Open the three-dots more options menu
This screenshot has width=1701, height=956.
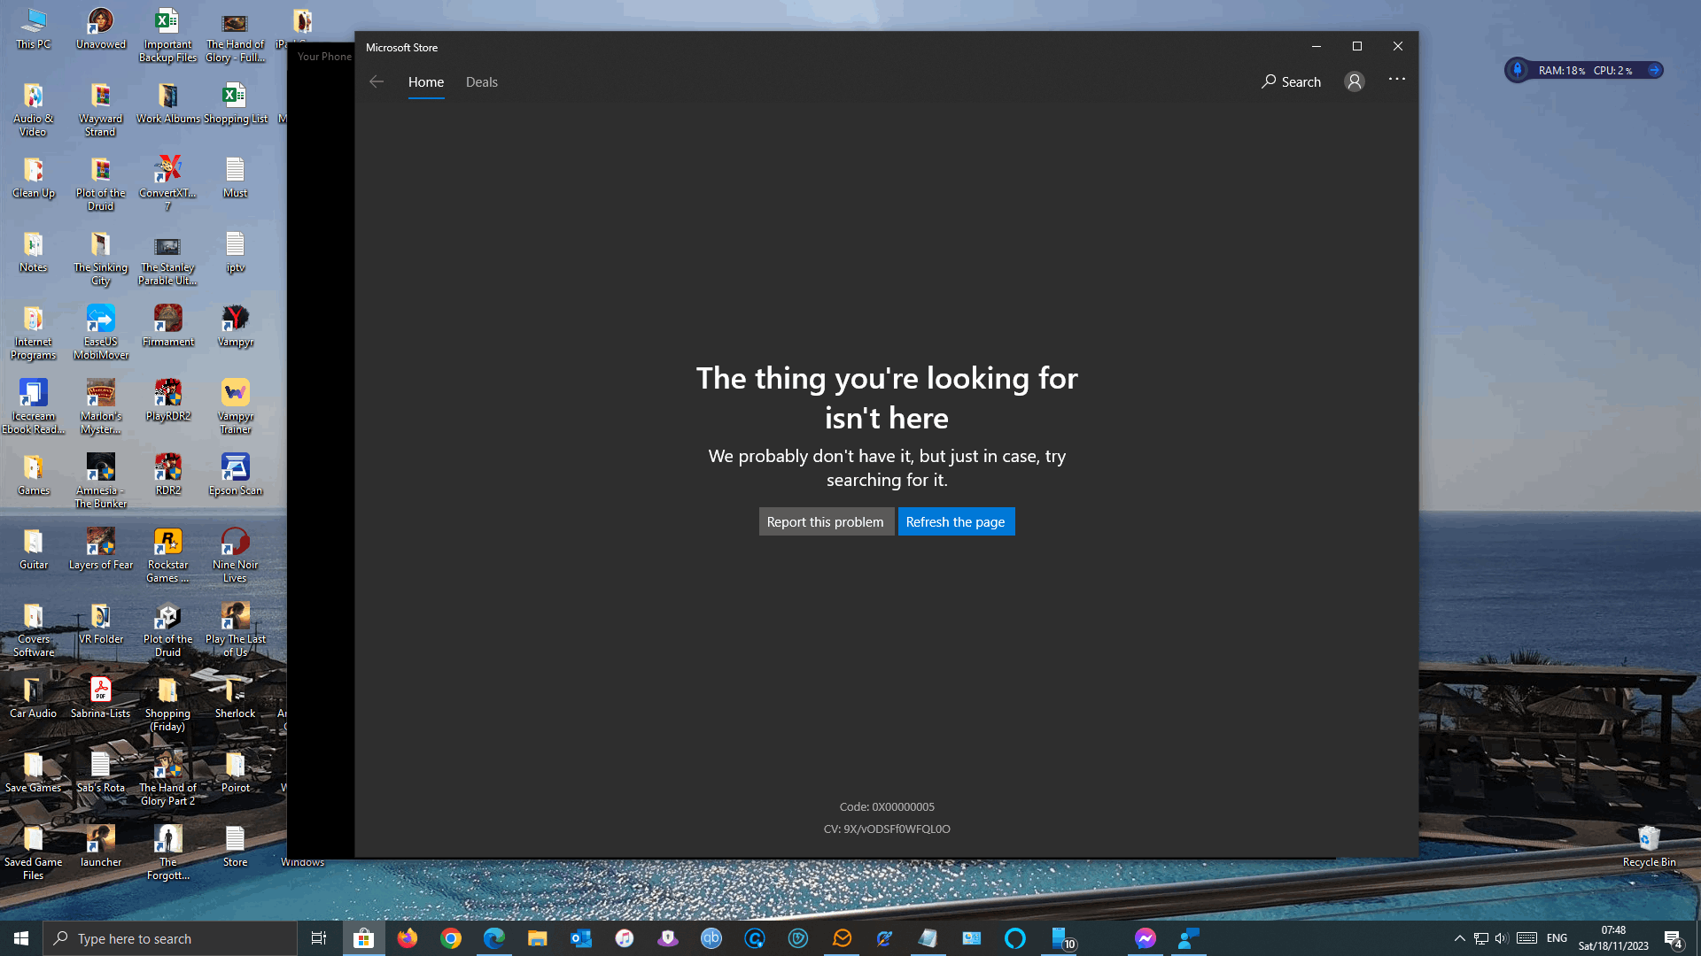pos(1397,80)
